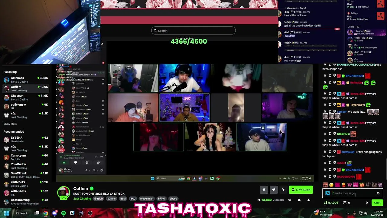
Task: Click the user icon beside the report triangle
Action: point(309,200)
